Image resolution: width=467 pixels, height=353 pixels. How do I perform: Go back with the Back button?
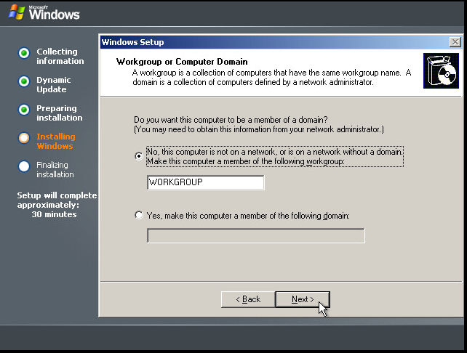248,299
